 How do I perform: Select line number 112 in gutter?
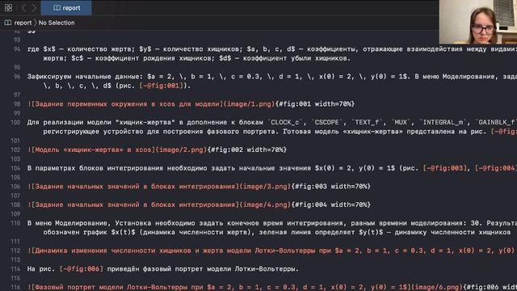pos(15,251)
